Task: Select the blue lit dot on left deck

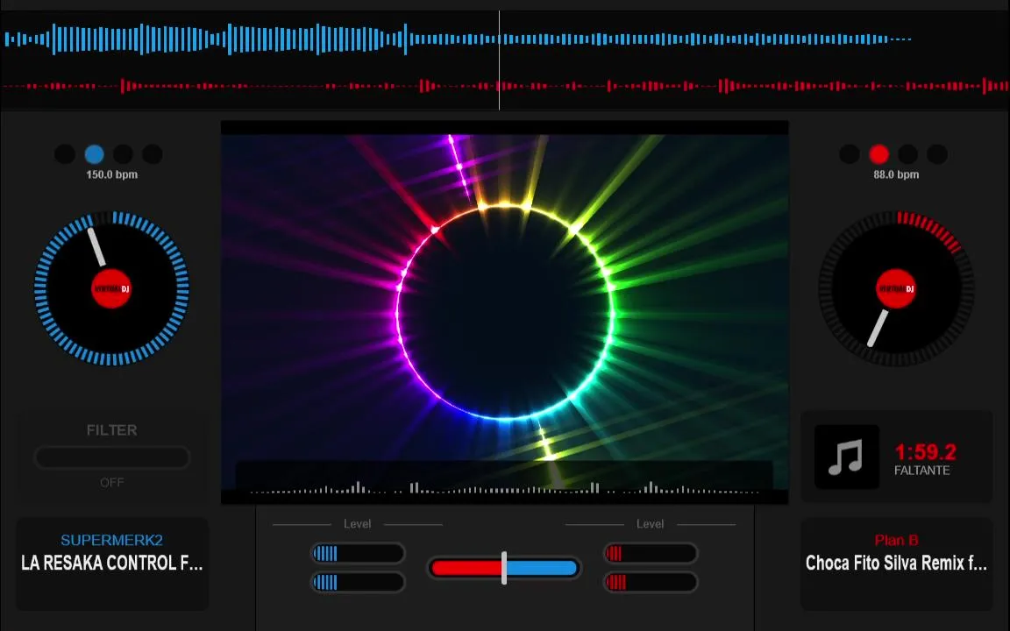Action: click(94, 154)
